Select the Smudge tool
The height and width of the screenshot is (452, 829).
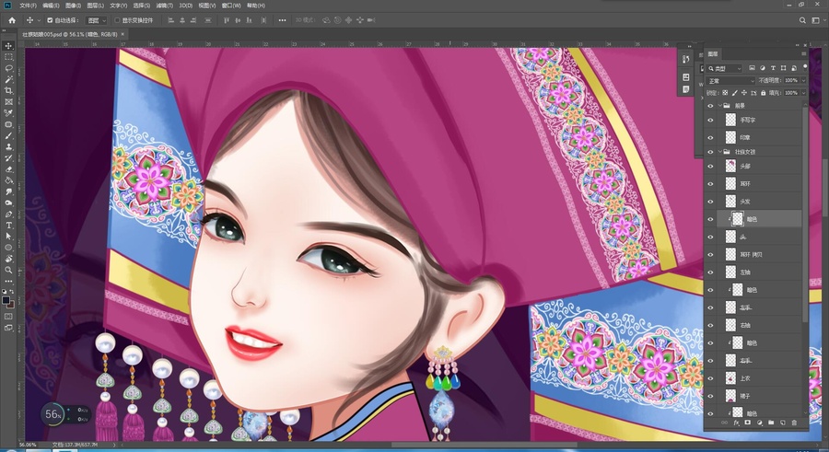(8, 191)
